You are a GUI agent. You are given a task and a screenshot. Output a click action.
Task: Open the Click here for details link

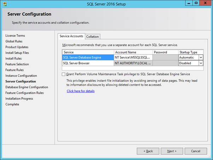coord(81,91)
